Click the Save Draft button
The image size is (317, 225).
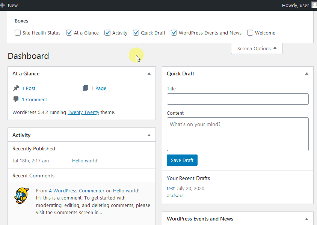point(182,160)
